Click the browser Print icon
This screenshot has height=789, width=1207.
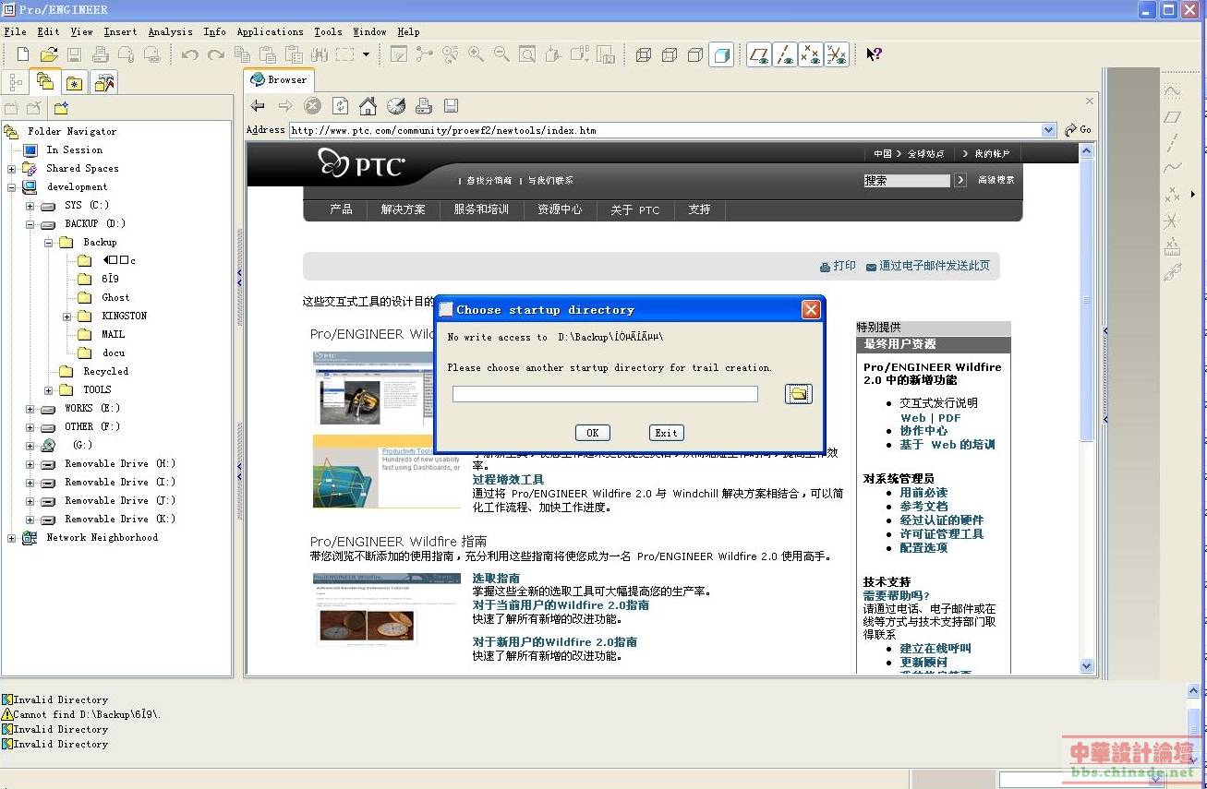(x=423, y=105)
